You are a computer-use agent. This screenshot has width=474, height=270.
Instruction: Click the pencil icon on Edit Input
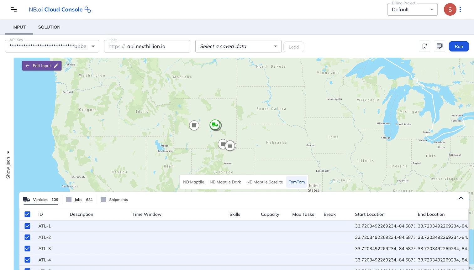coord(56,66)
